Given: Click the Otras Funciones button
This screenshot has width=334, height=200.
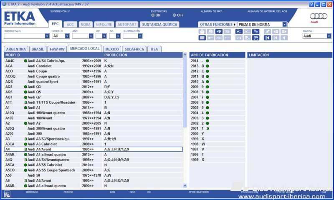Looking at the screenshot, I should pyautogui.click(x=218, y=25).
